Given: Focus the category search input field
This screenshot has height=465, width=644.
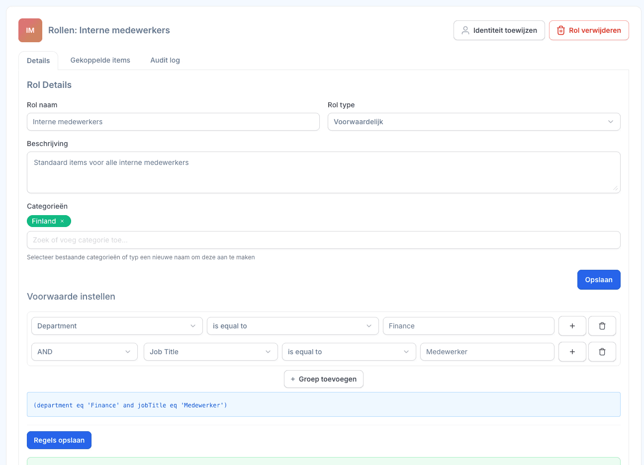Looking at the screenshot, I should 324,240.
